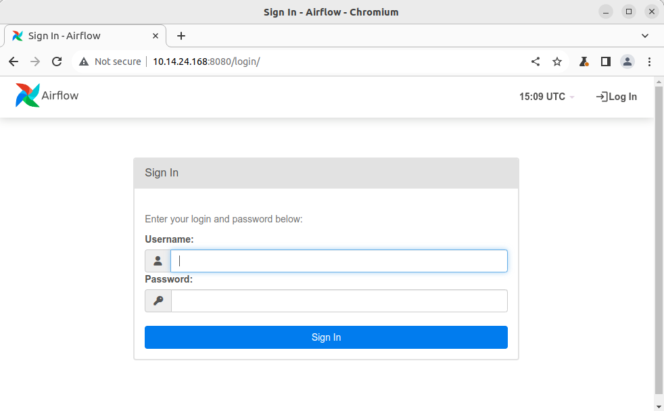This screenshot has height=411, width=664.
Task: Click the Not secure warning indicator
Action: 110,62
